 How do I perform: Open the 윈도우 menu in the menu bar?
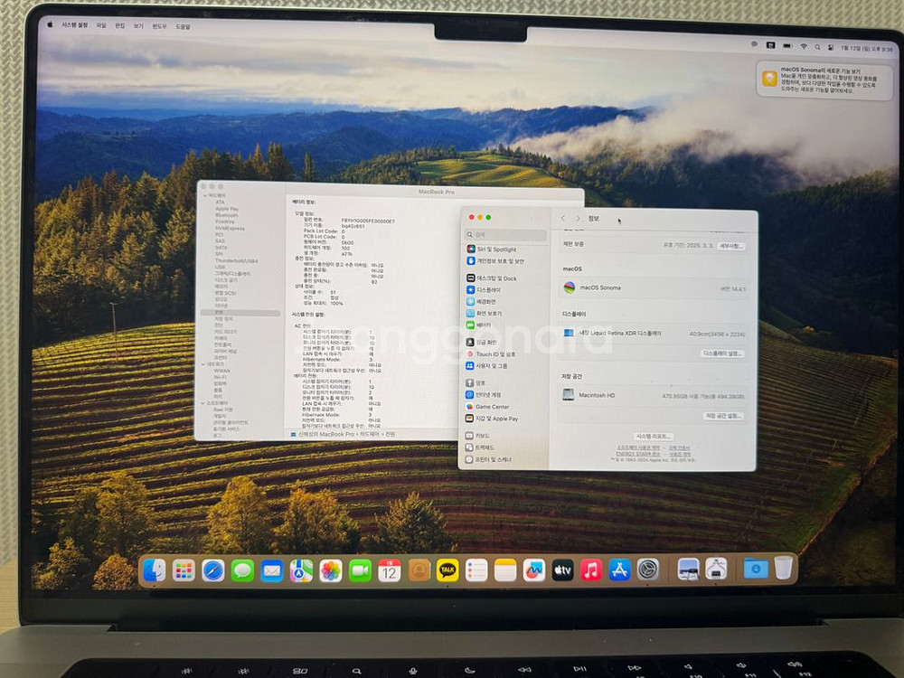(160, 26)
